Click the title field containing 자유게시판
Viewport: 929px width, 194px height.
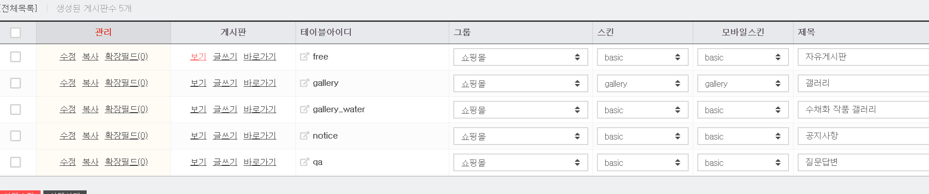tap(863, 57)
